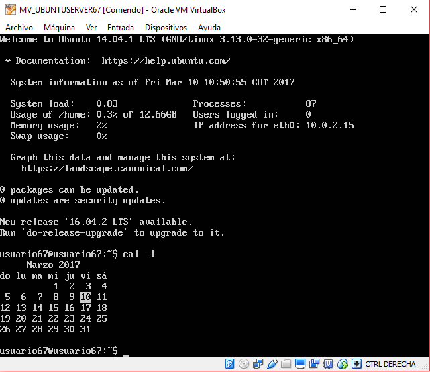Click the IP address 10.0.2.15
430x372 pixels.
[329, 125]
